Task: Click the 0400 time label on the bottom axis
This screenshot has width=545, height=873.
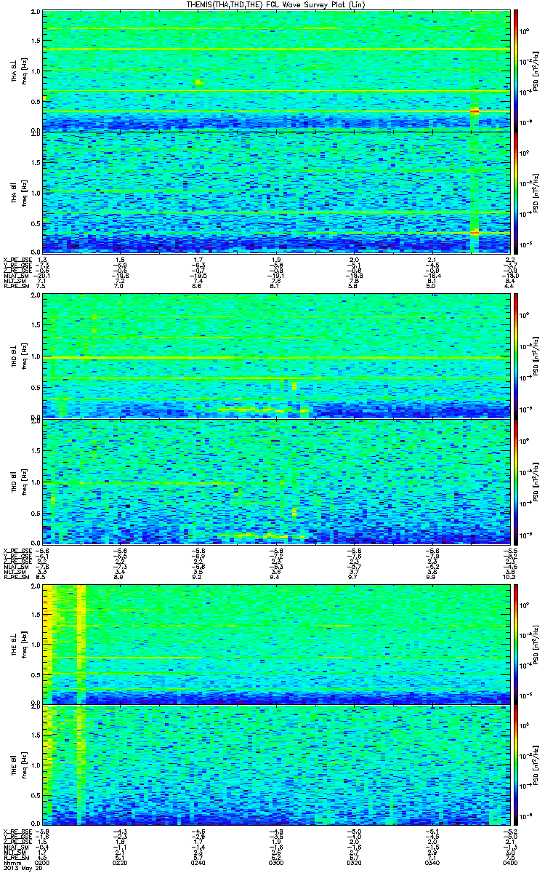Action: tap(509, 862)
